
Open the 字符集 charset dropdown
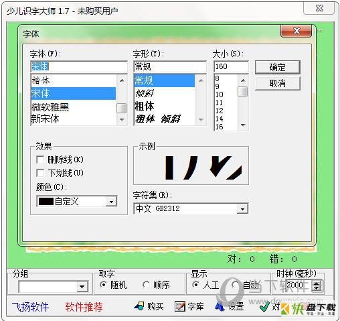(x=242, y=208)
